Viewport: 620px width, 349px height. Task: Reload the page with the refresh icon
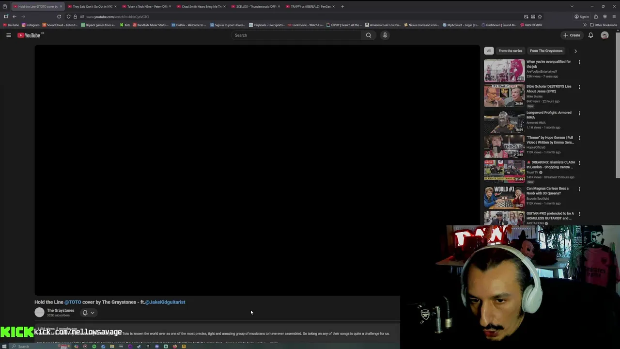[59, 16]
